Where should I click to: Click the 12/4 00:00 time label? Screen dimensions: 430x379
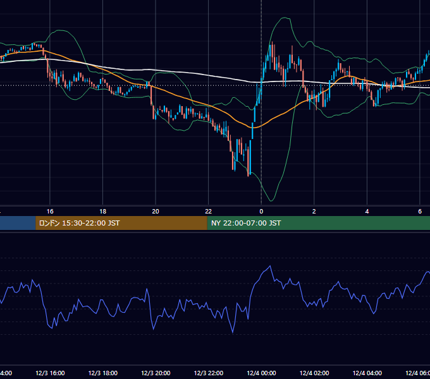[261, 373]
